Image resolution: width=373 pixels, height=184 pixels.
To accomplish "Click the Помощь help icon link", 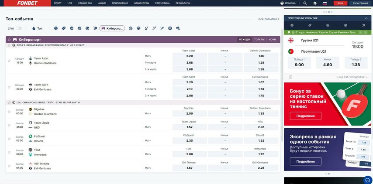I will coord(288,3).
